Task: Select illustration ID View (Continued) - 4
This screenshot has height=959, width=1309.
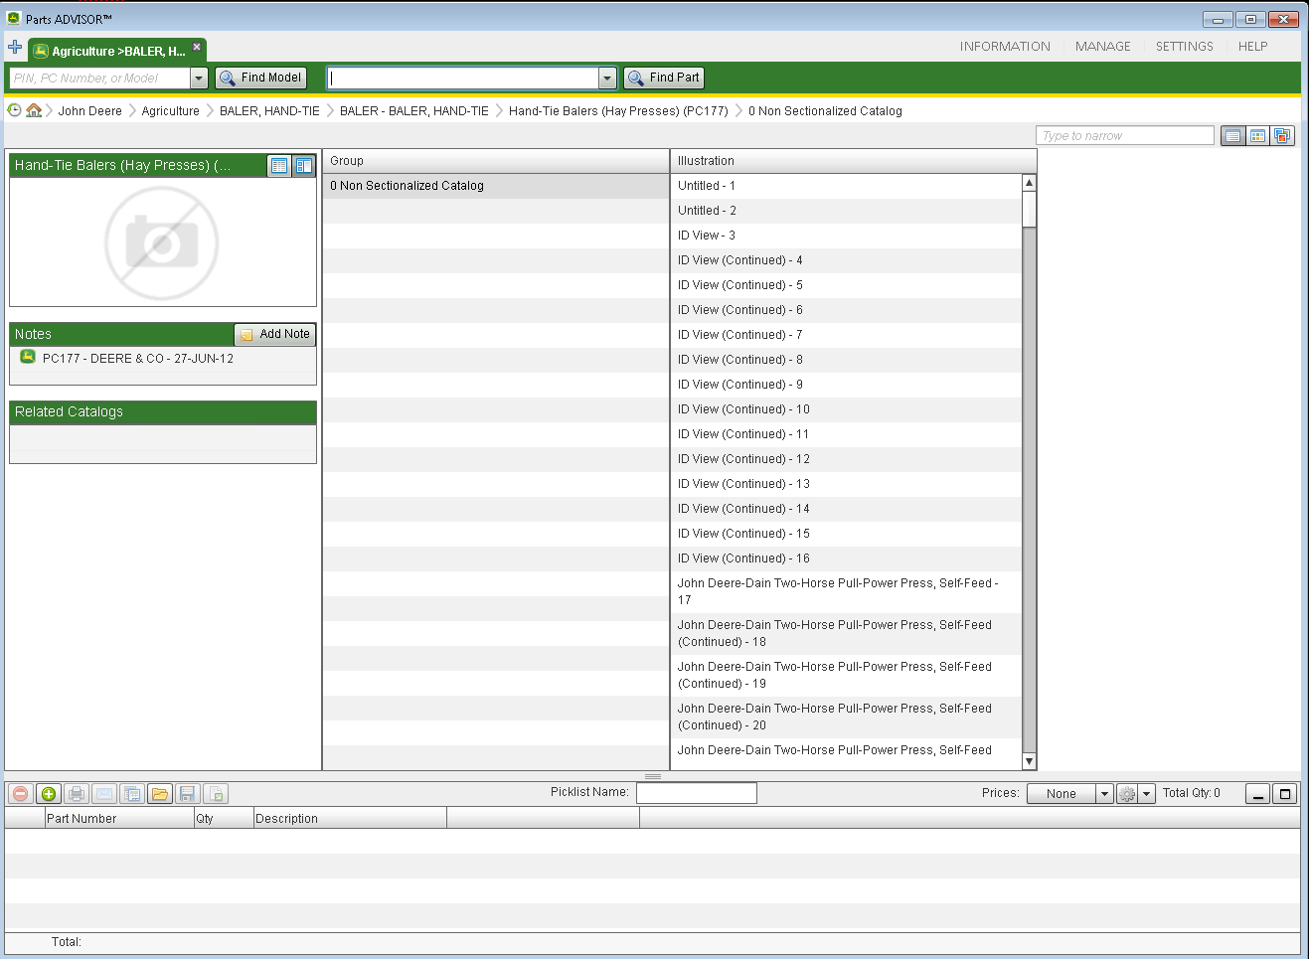Action: (x=846, y=260)
